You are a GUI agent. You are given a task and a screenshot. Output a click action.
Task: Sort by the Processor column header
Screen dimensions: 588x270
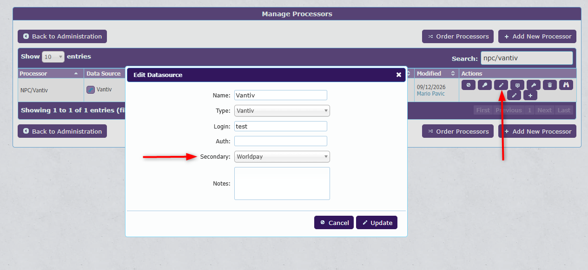pos(51,73)
